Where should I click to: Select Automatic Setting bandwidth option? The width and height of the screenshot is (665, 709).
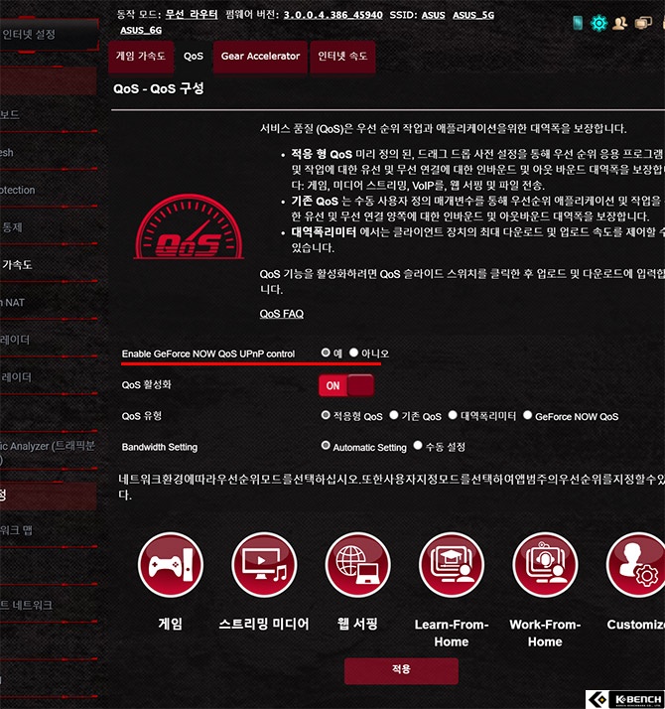coord(326,446)
